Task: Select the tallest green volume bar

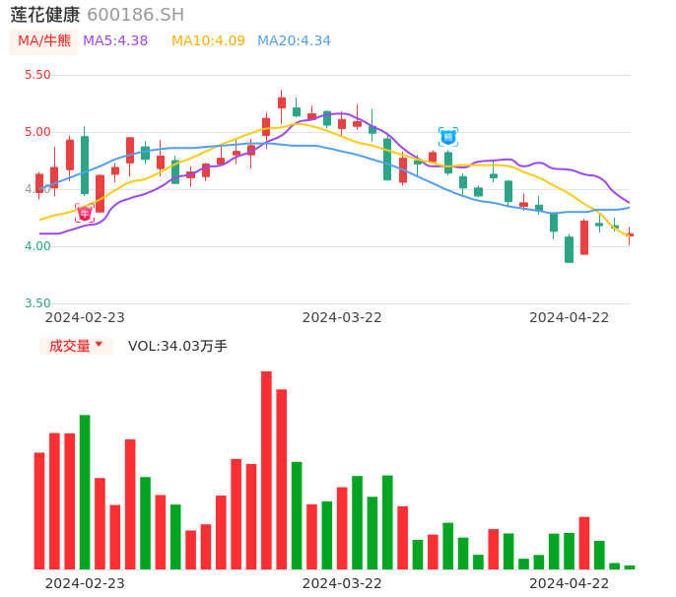Action: tap(85, 492)
